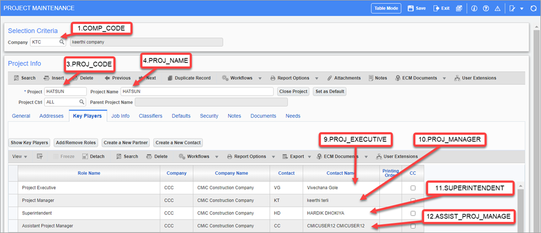Image resolution: width=541 pixels, height=233 pixels.
Task: Click the Save icon in header
Action: pyautogui.click(x=411, y=8)
